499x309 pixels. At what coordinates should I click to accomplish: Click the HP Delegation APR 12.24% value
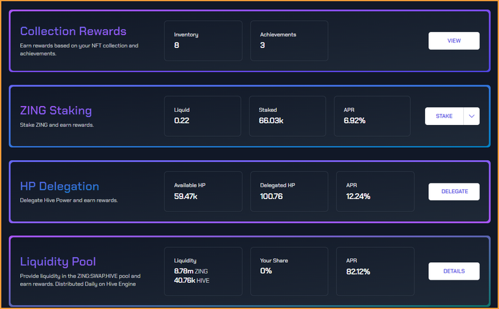(x=358, y=196)
